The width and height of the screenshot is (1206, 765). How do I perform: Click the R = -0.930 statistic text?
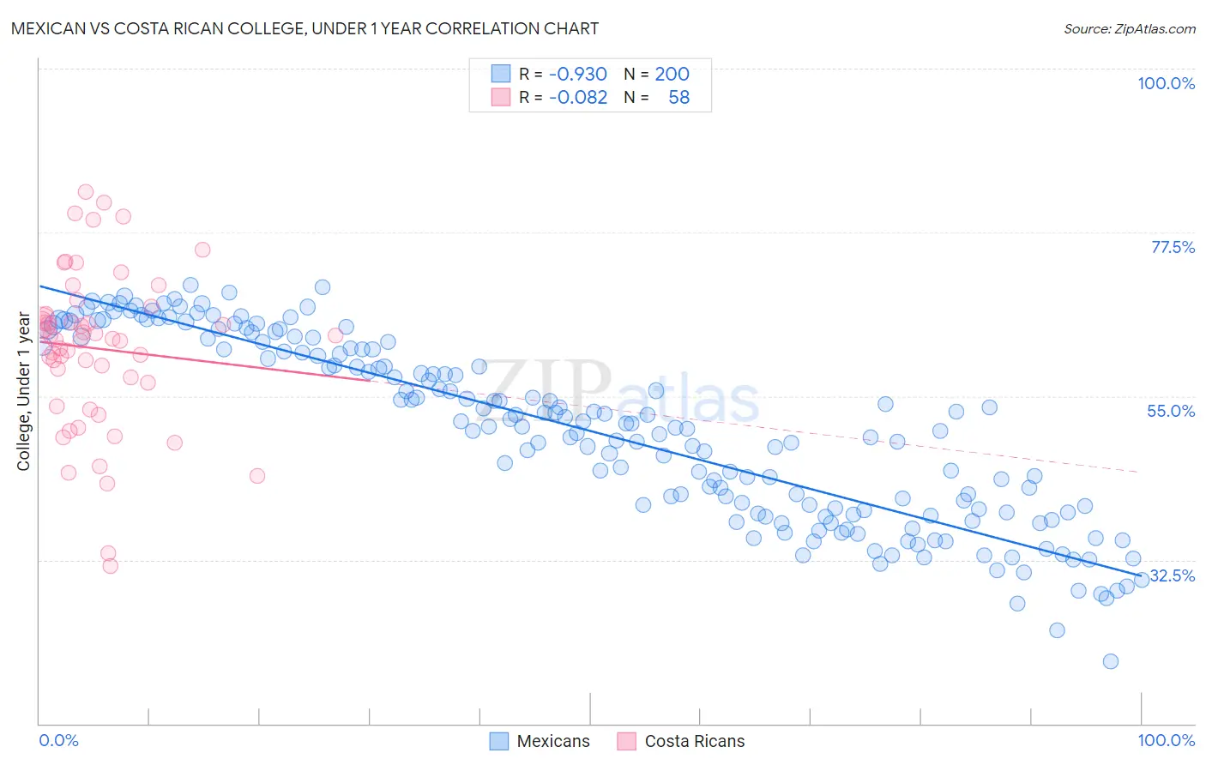(563, 74)
